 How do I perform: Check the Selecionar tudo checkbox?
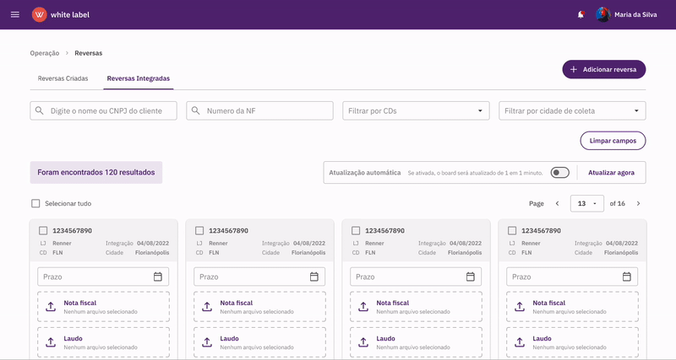(x=35, y=203)
